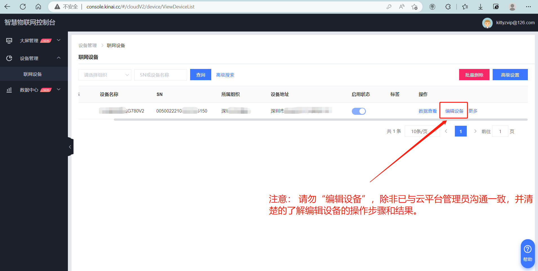
Task: Go to the previous page arrow in pagination
Action: pyautogui.click(x=446, y=131)
